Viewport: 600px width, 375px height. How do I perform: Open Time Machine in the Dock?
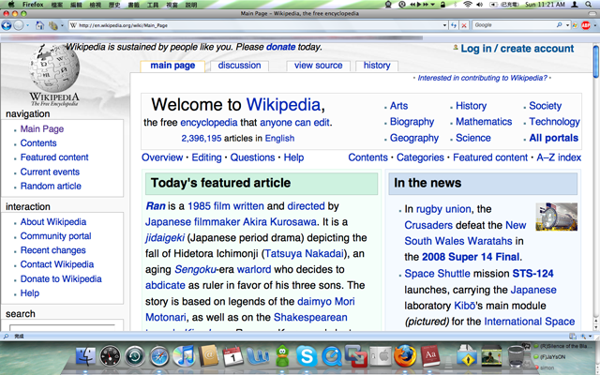click(135, 356)
